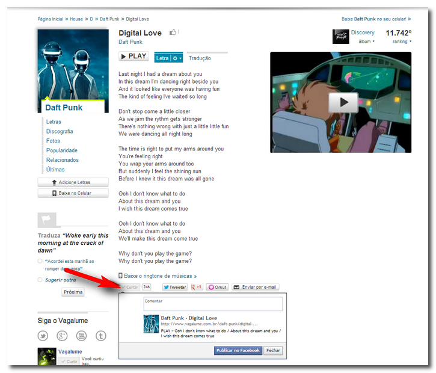Open the Letras sidebar menu item
The width and height of the screenshot is (436, 373).
54,122
